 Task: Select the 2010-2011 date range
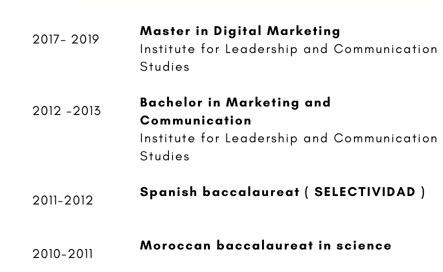tap(63, 254)
